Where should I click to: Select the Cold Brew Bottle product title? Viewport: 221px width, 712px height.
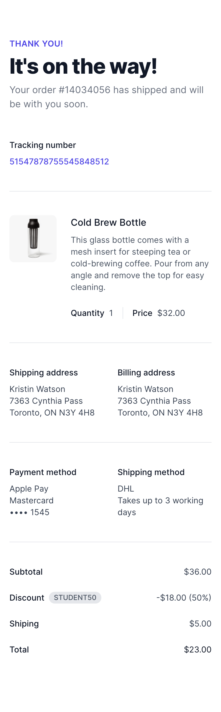pyautogui.click(x=108, y=222)
